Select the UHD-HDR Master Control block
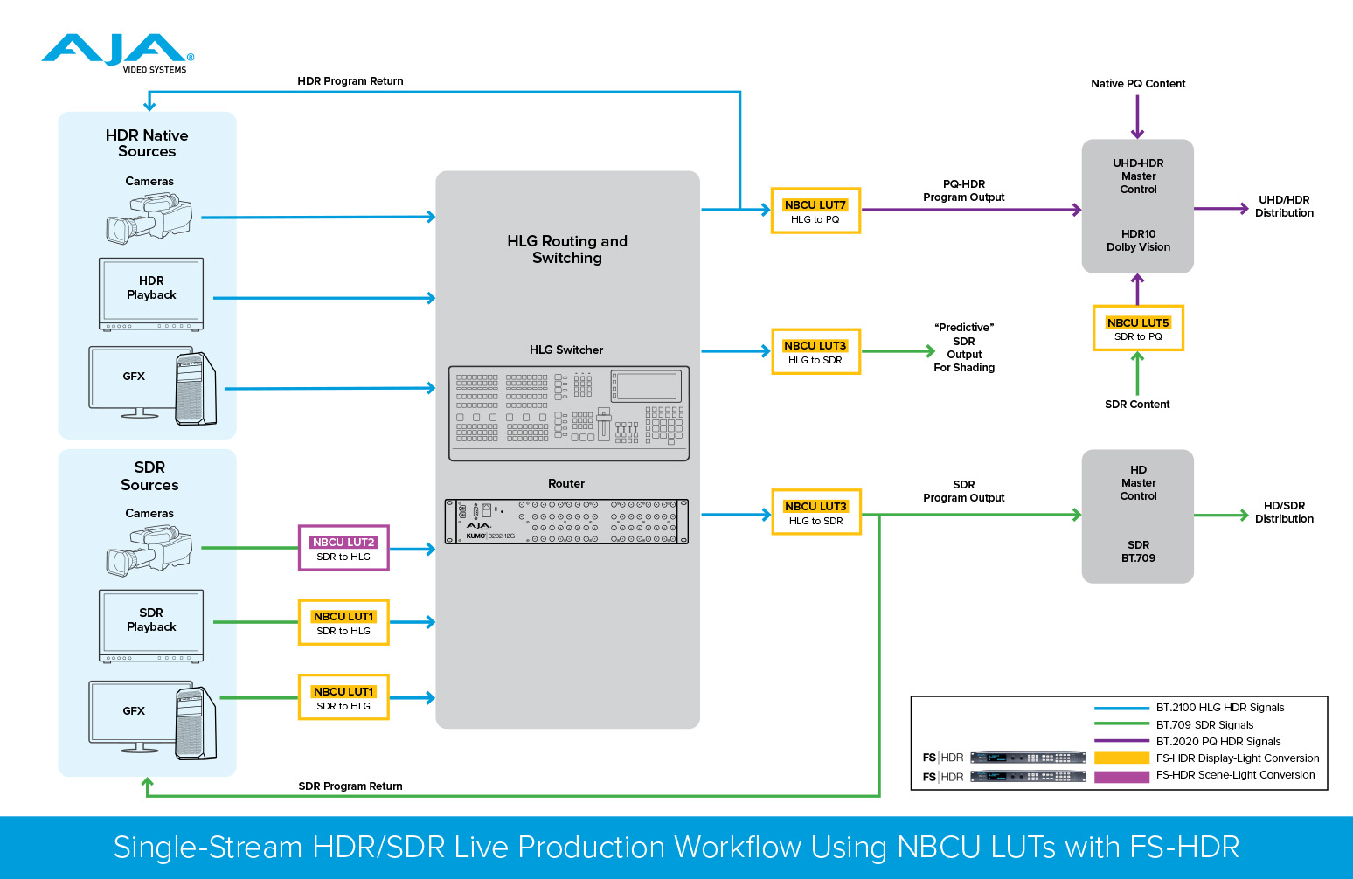Screen dimensions: 1353x879 pos(1138,206)
